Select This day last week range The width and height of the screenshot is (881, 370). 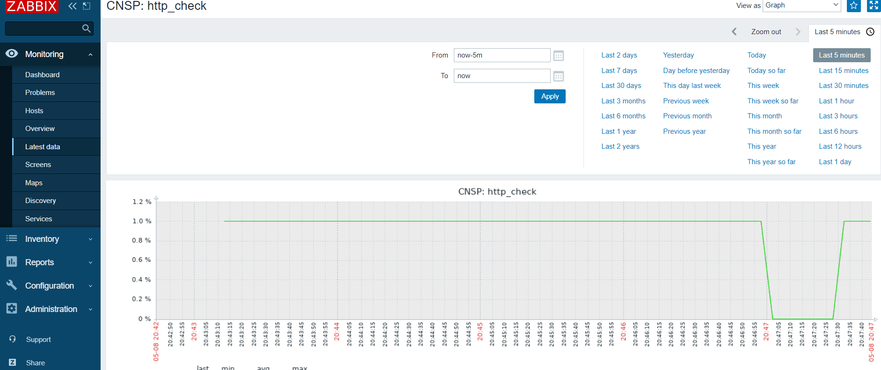click(x=692, y=86)
